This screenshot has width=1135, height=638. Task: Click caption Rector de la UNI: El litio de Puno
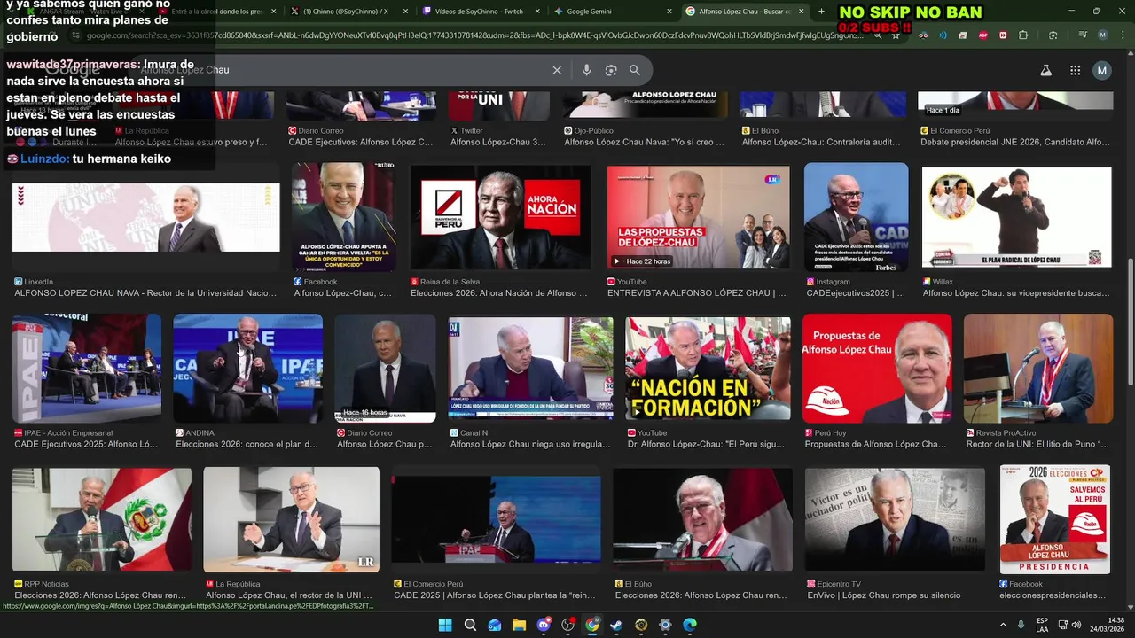tap(1037, 445)
